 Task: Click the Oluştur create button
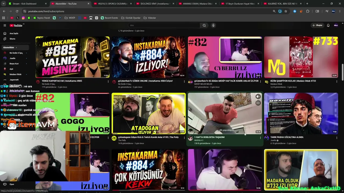click(317, 25)
